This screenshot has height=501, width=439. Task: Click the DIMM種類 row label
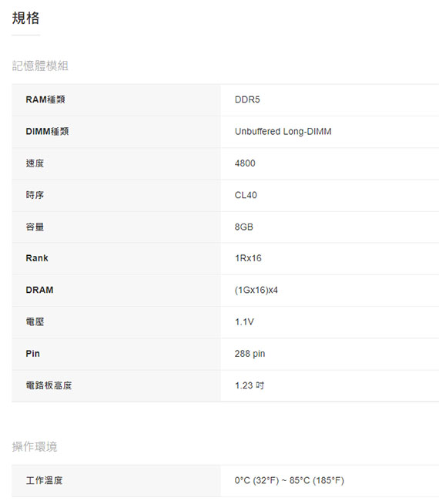pyautogui.click(x=47, y=131)
